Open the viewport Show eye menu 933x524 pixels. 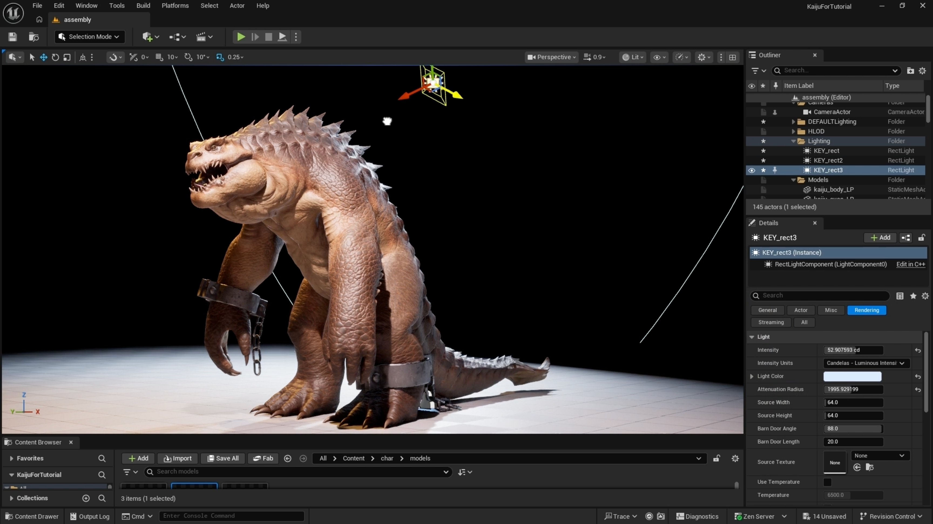659,57
